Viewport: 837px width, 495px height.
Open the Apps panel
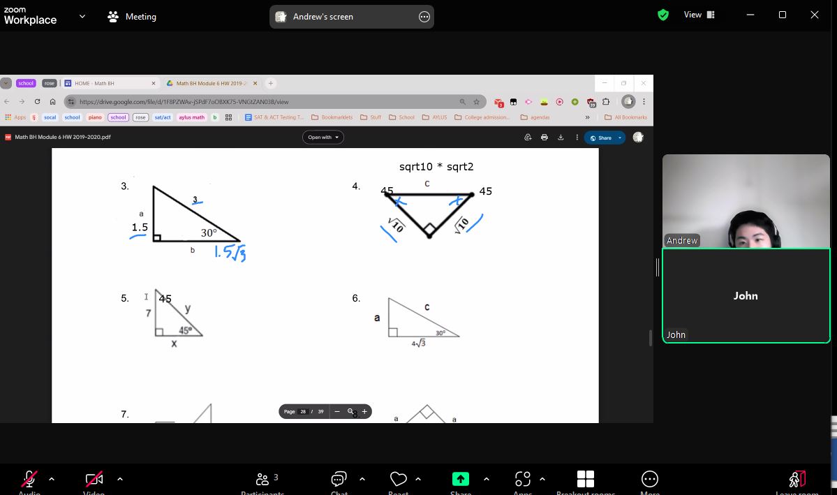pos(523,479)
